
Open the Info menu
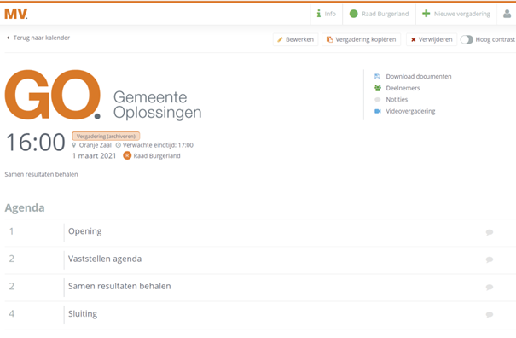[x=327, y=14]
